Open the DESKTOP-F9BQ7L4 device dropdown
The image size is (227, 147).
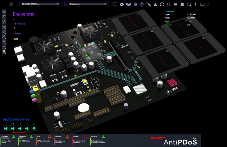39,4
